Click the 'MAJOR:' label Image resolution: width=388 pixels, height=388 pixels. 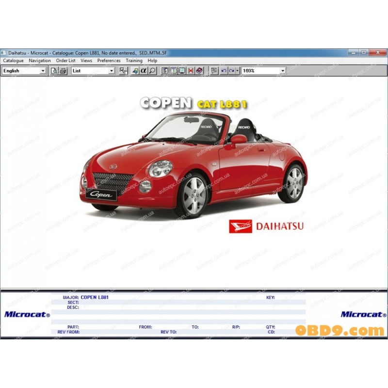tap(71, 297)
